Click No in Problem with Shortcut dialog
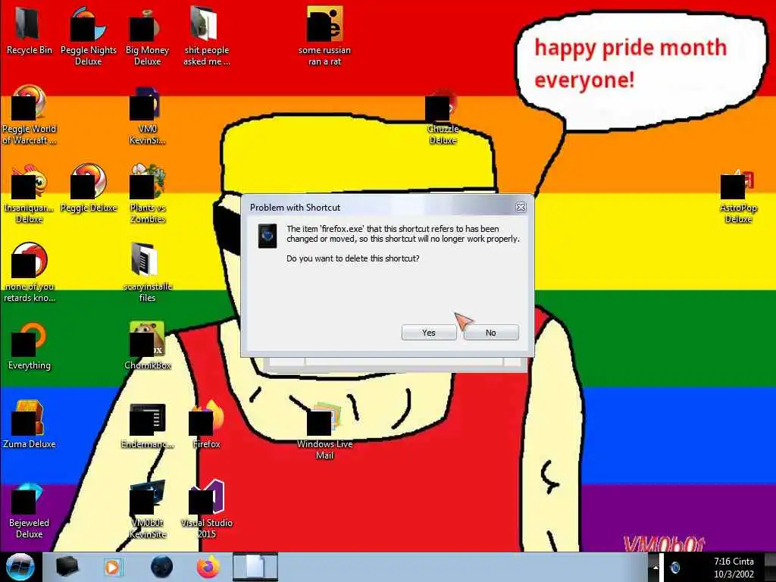 491,333
